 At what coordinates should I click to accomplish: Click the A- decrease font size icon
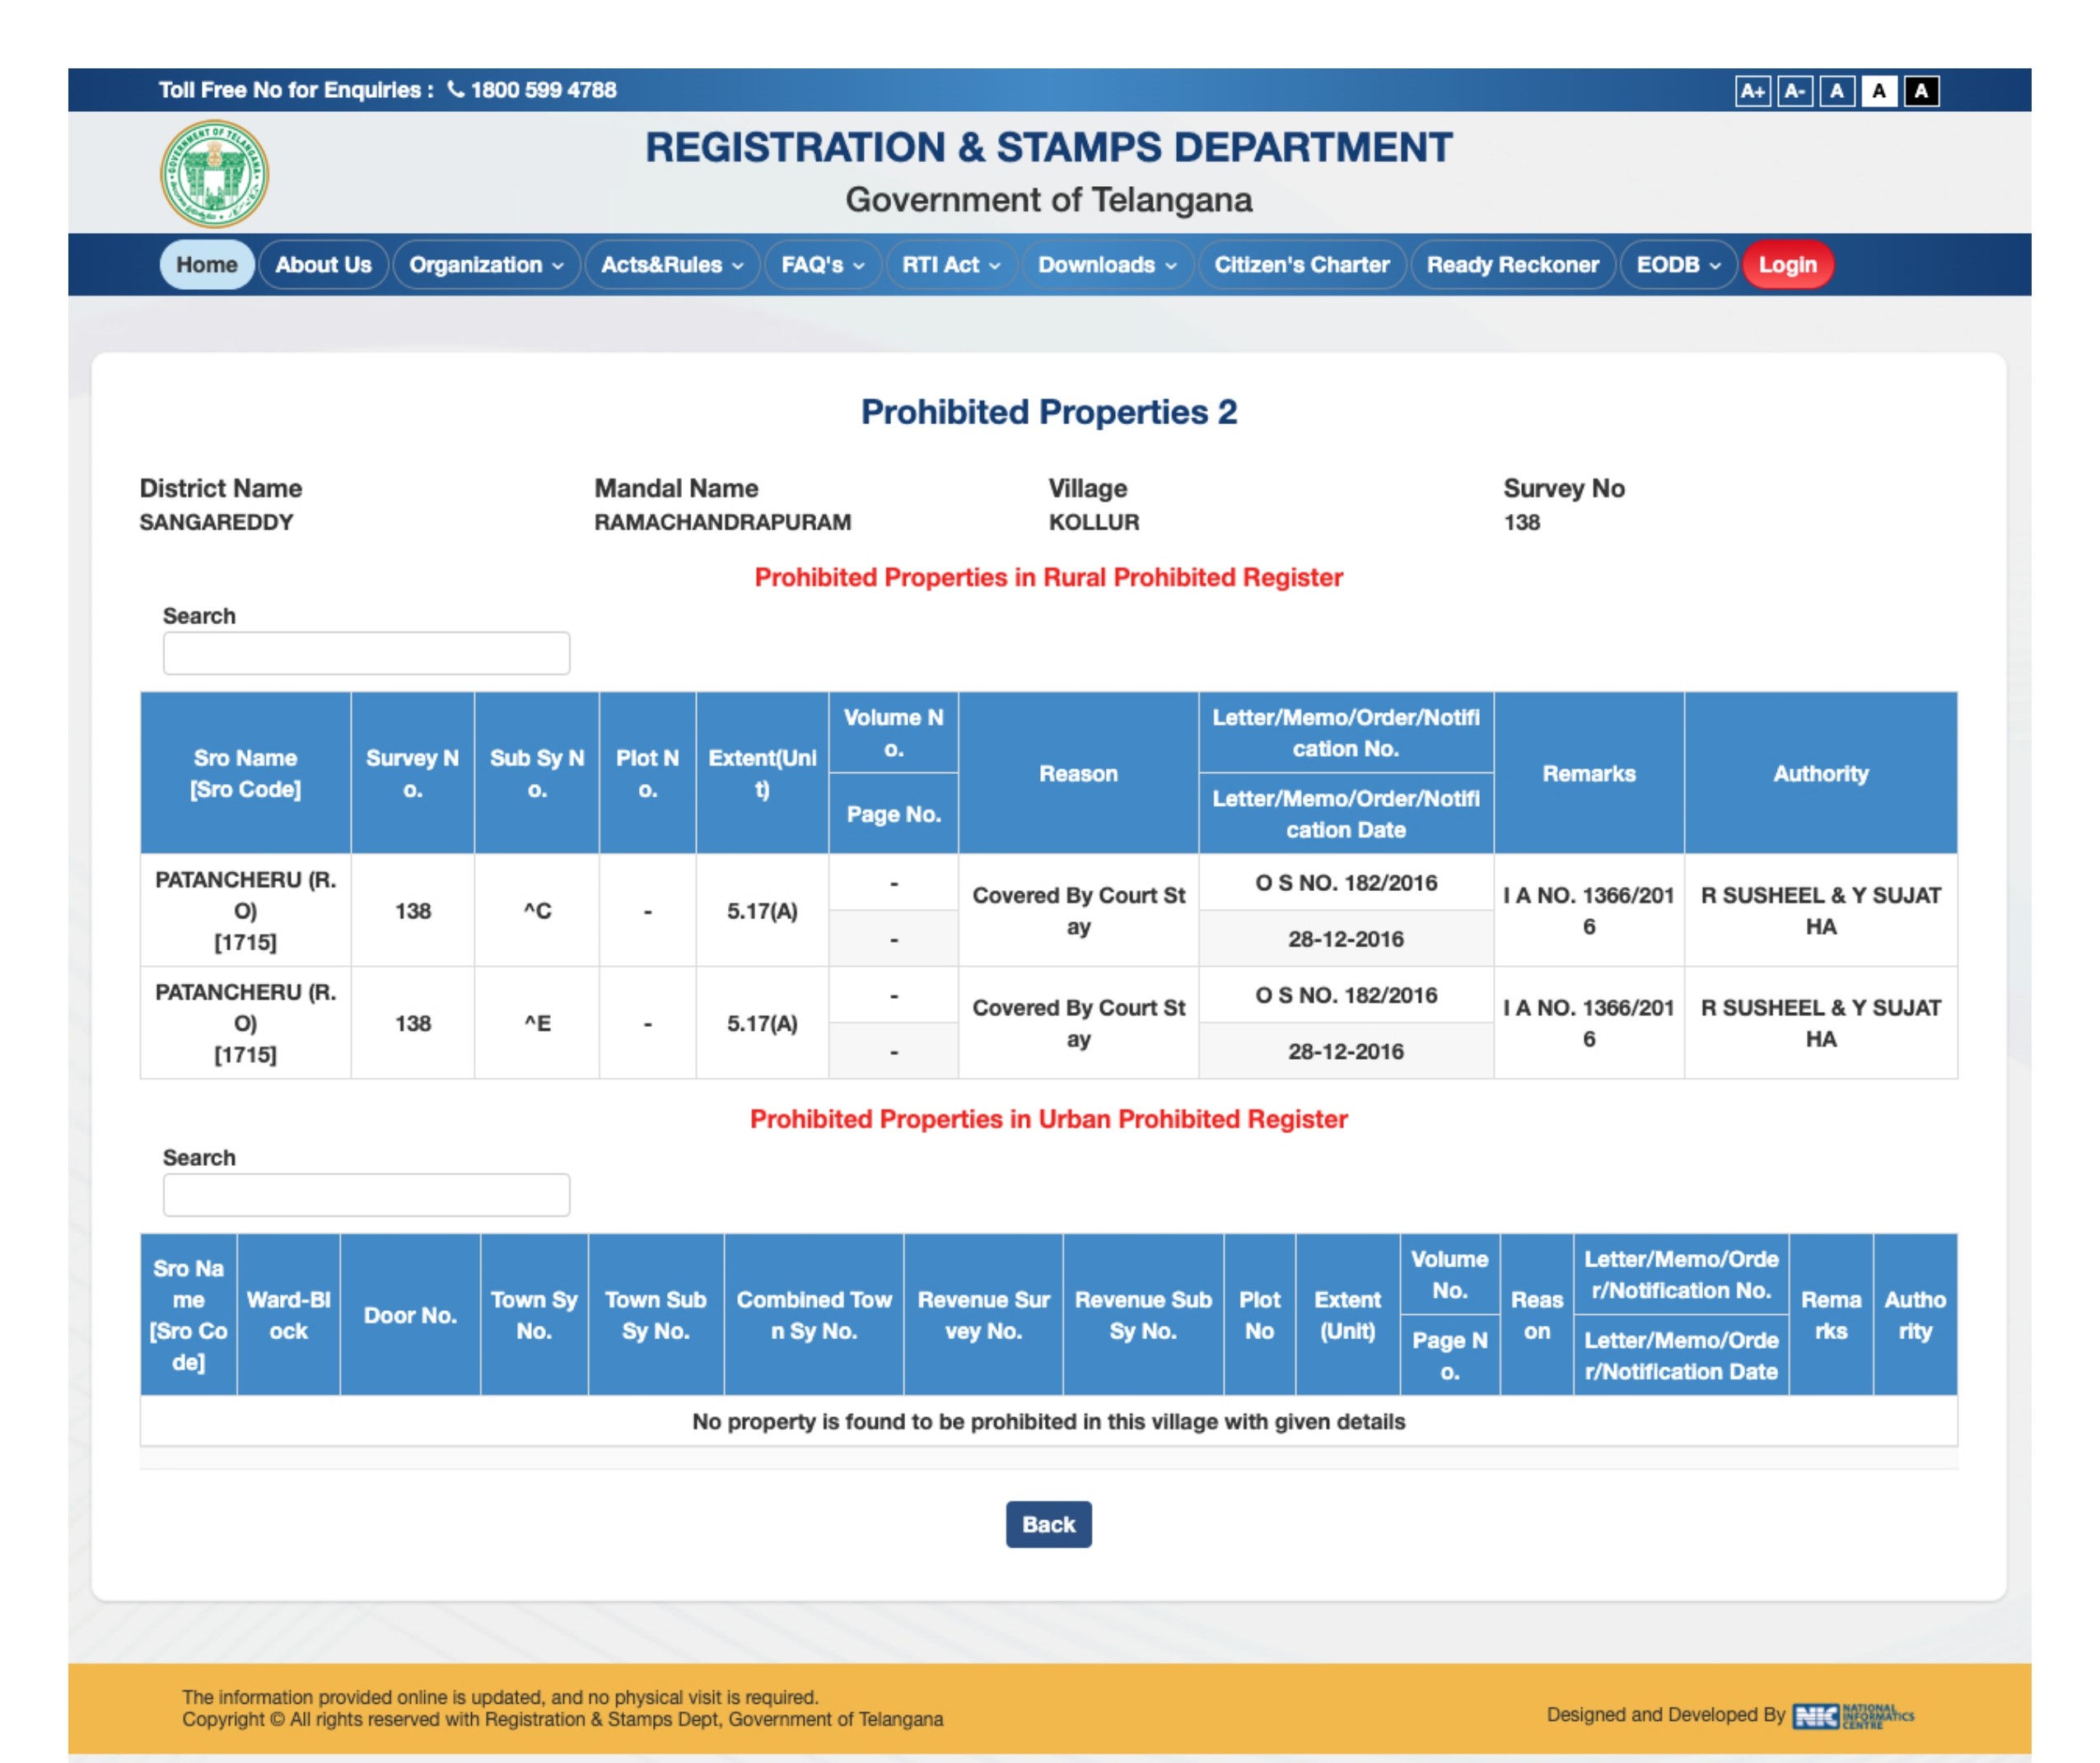(x=1794, y=91)
